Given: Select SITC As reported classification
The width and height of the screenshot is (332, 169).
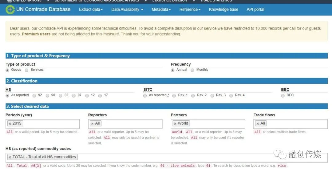Looking at the screenshot, I should point(145,96).
